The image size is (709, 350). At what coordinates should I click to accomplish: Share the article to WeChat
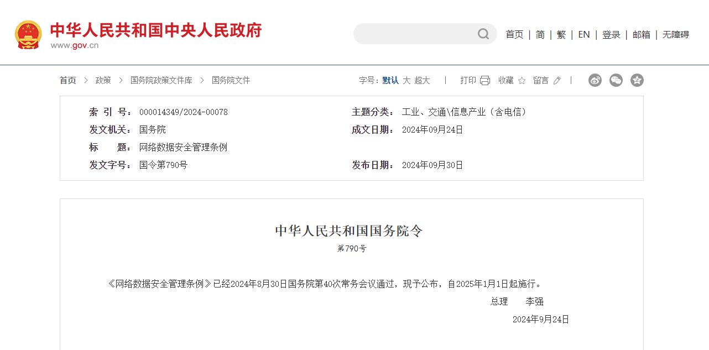[616, 80]
